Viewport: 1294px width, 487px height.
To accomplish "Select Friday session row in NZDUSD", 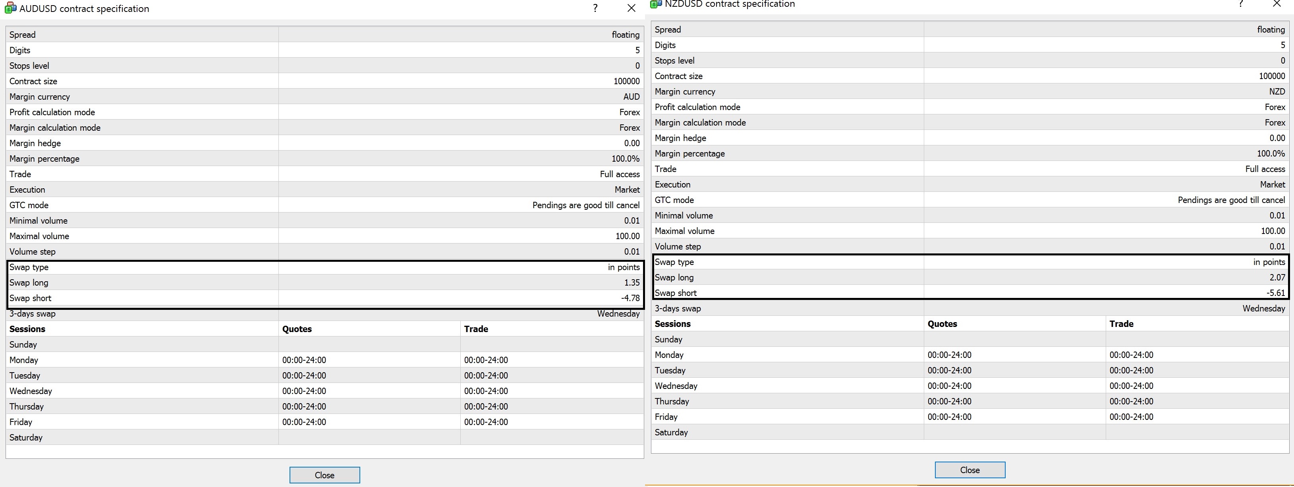I will pyautogui.click(x=666, y=417).
